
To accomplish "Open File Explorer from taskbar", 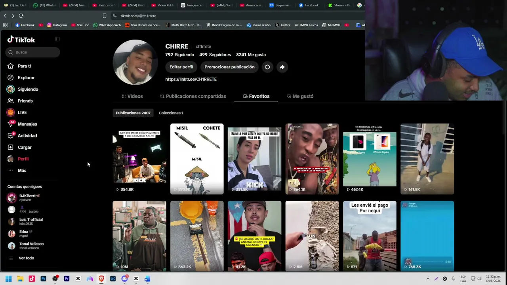I will (x=20, y=279).
